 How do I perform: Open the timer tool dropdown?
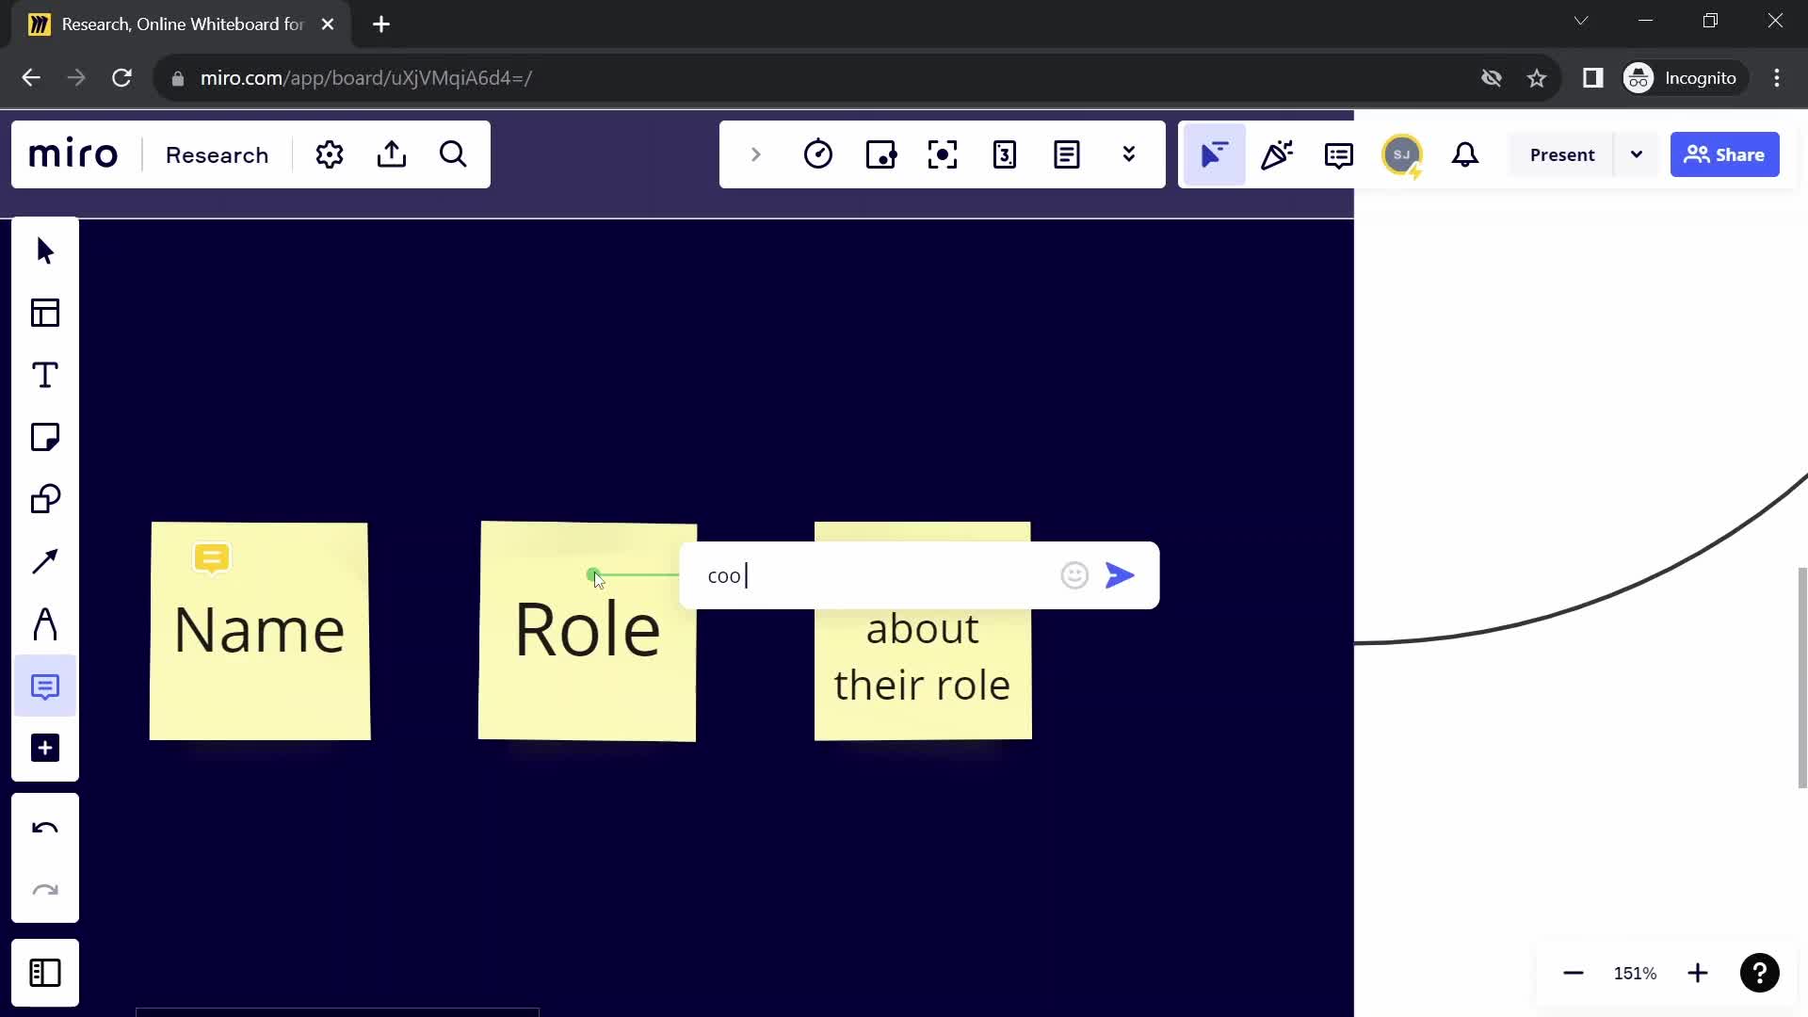pos(819,154)
